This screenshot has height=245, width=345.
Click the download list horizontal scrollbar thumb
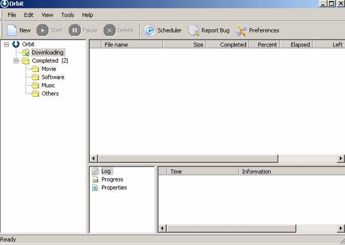(x=188, y=159)
